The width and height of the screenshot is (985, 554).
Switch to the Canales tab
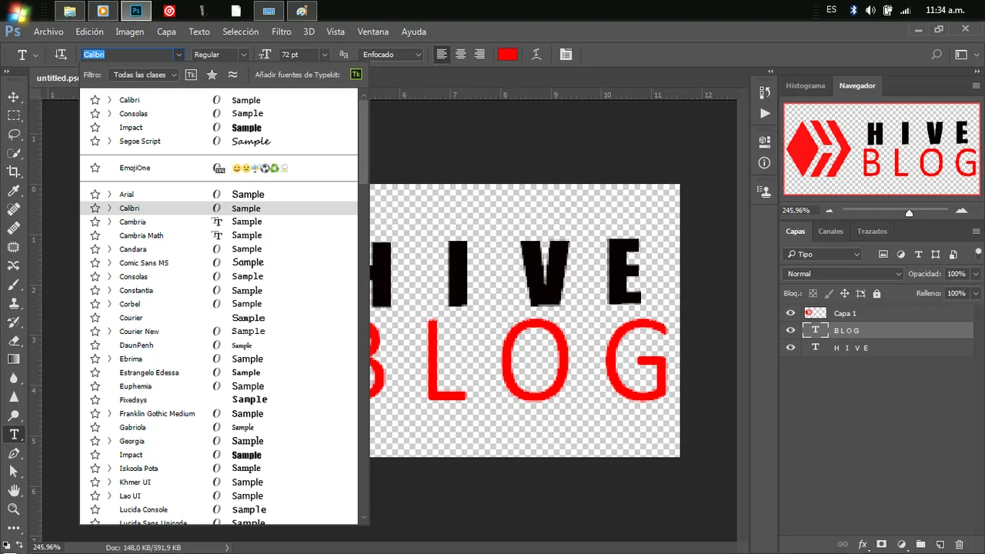click(830, 231)
